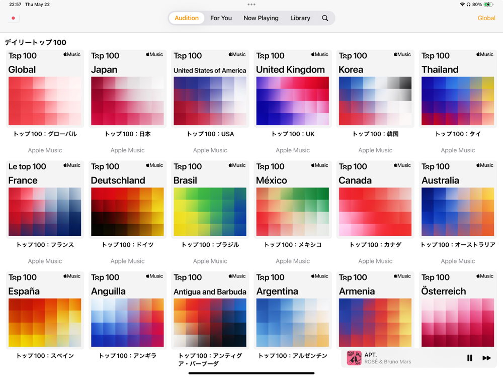The image size is (503, 377).
Task: Select title トップ100：メキシコ
Action: click(293, 245)
